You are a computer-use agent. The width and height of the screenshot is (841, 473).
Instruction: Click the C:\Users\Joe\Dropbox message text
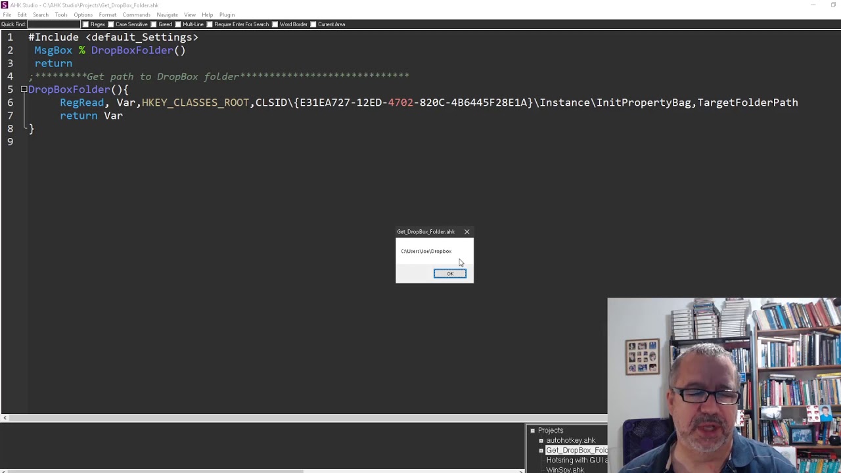tap(426, 251)
